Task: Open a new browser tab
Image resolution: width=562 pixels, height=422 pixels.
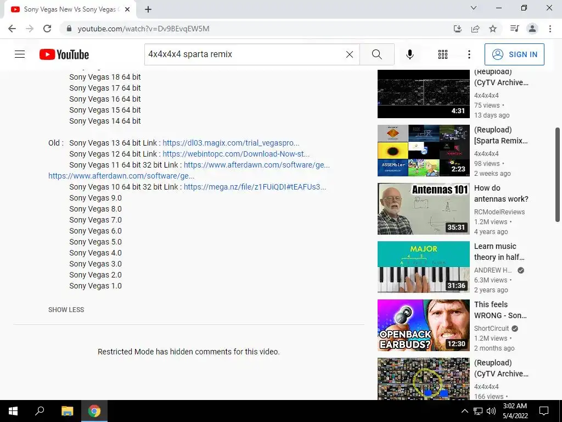Action: [148, 9]
